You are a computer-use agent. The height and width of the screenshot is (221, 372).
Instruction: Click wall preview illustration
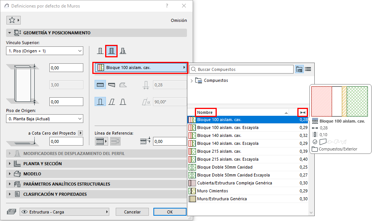click(x=23, y=85)
